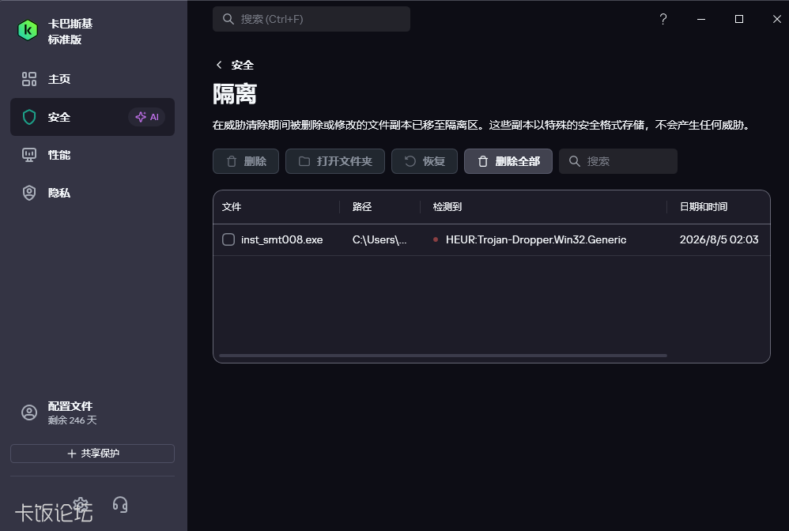This screenshot has width=789, height=531.
Task: Sort by 日期和时间 column header
Action: point(704,207)
